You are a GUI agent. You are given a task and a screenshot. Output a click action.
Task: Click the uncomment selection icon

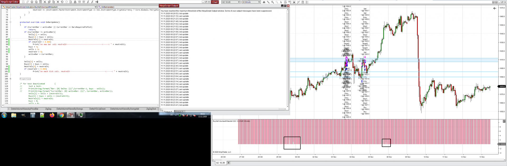pos(92,2)
